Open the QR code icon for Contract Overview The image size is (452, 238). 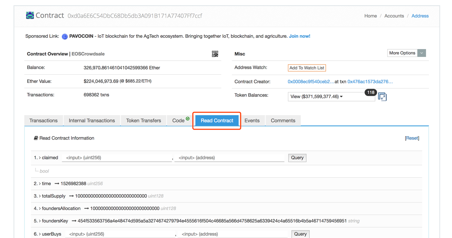click(x=215, y=54)
